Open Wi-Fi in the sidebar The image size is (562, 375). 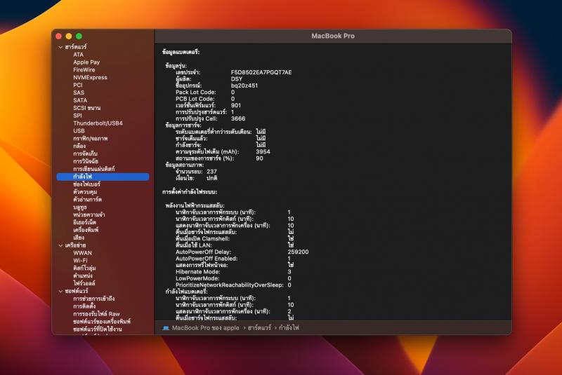click(x=80, y=261)
